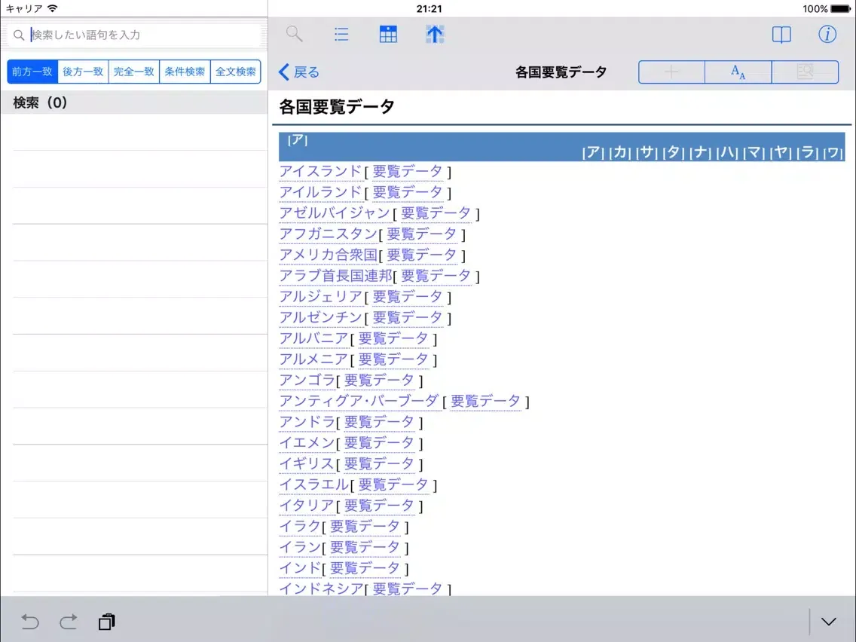This screenshot has height=642, width=856.
Task: Jump to the [タ] index section
Action: click(x=673, y=152)
